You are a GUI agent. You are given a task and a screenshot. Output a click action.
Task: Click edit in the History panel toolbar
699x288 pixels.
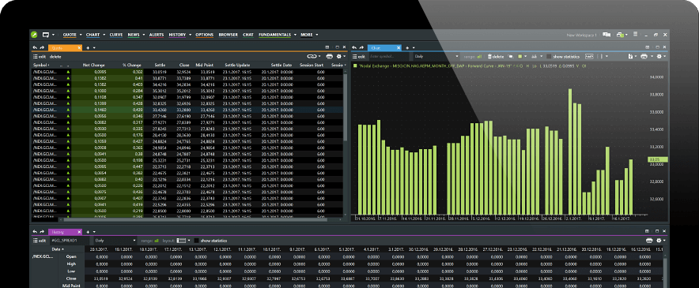click(x=40, y=241)
